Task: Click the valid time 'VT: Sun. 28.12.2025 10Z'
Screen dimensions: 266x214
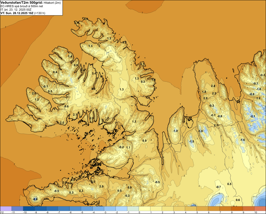Action: pyautogui.click(x=17, y=13)
